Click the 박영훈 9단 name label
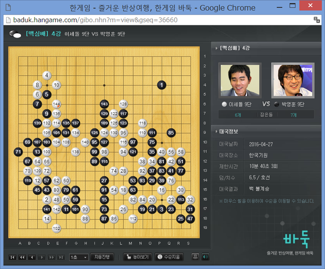Screen dimensions: 325x269 [x=293, y=104]
